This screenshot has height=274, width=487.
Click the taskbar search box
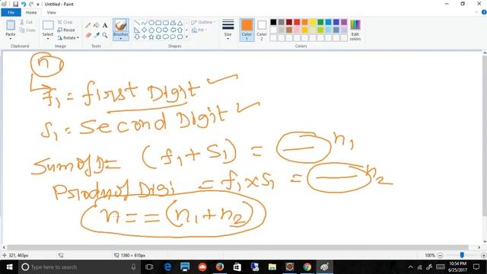pos(79,267)
